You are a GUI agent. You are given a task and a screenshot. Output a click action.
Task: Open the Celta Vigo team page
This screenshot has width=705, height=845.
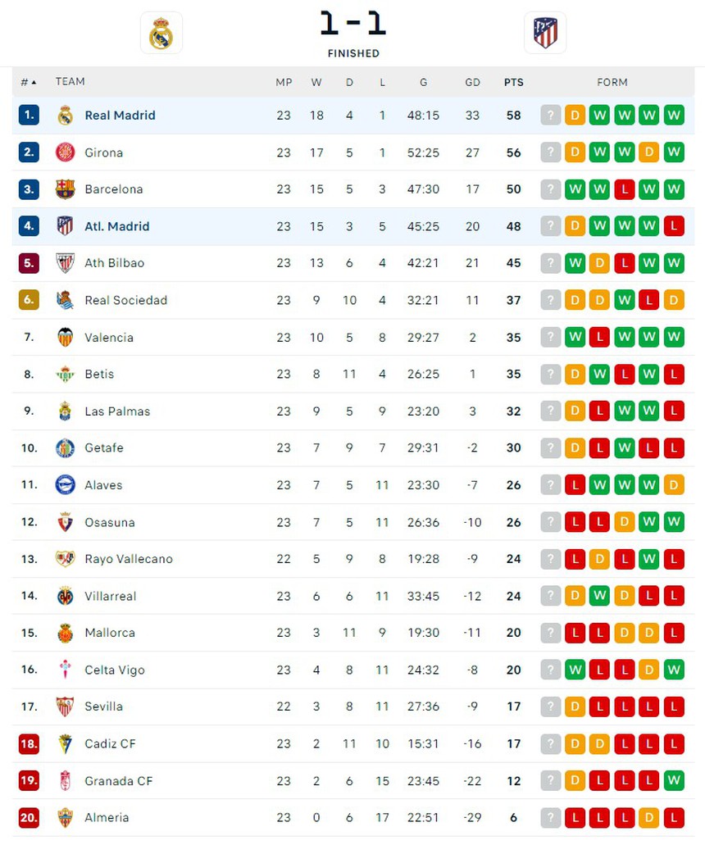pyautogui.click(x=114, y=670)
